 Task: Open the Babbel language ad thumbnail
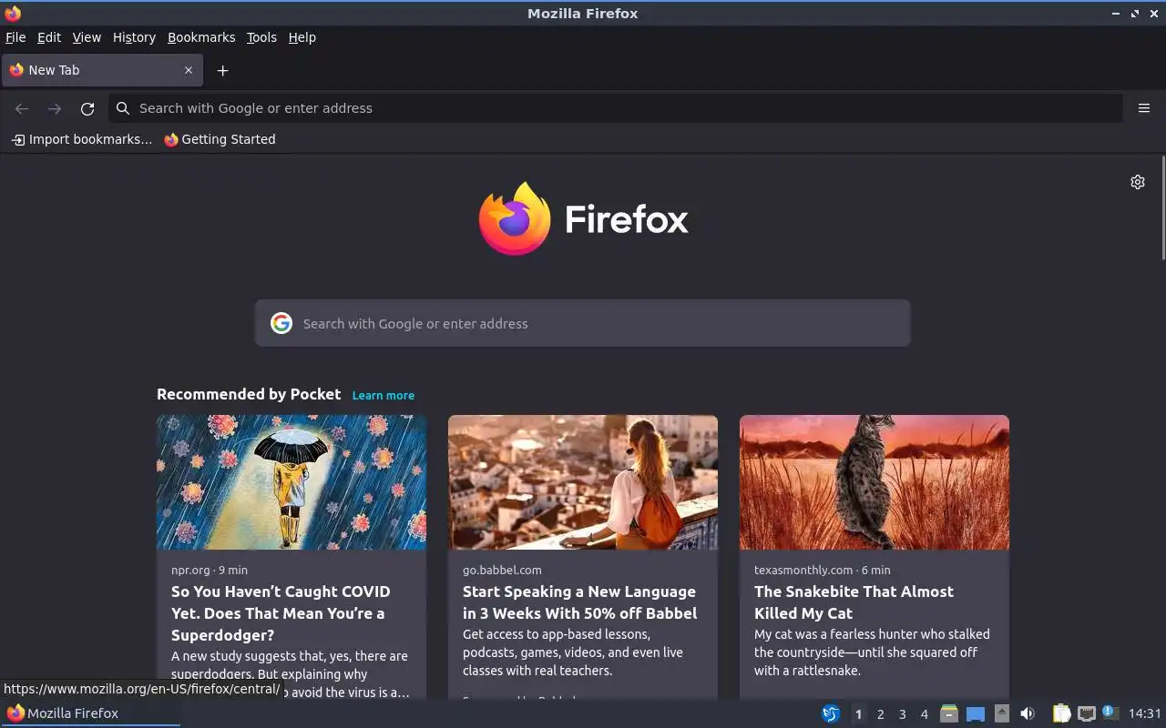coord(583,482)
